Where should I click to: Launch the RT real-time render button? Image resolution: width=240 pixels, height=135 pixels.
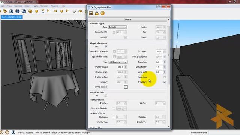18,11
